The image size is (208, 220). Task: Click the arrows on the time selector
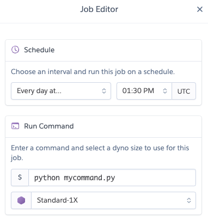pos(165,91)
